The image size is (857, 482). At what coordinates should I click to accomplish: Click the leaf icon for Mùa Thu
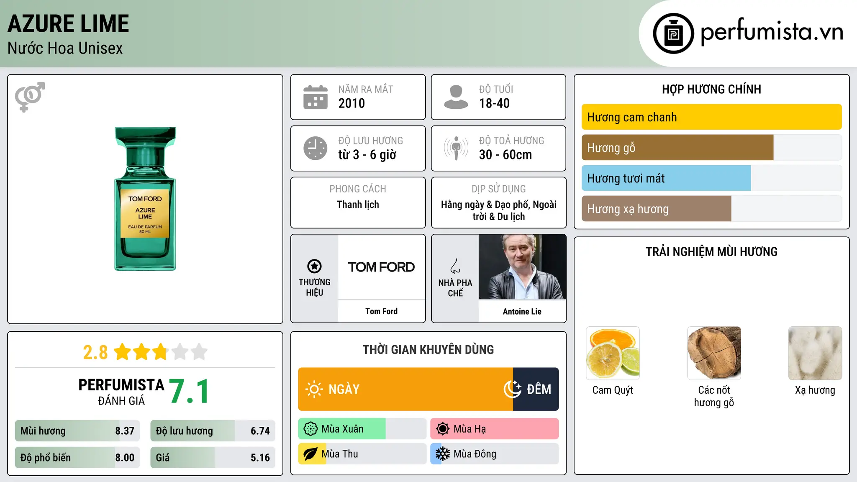pyautogui.click(x=310, y=454)
